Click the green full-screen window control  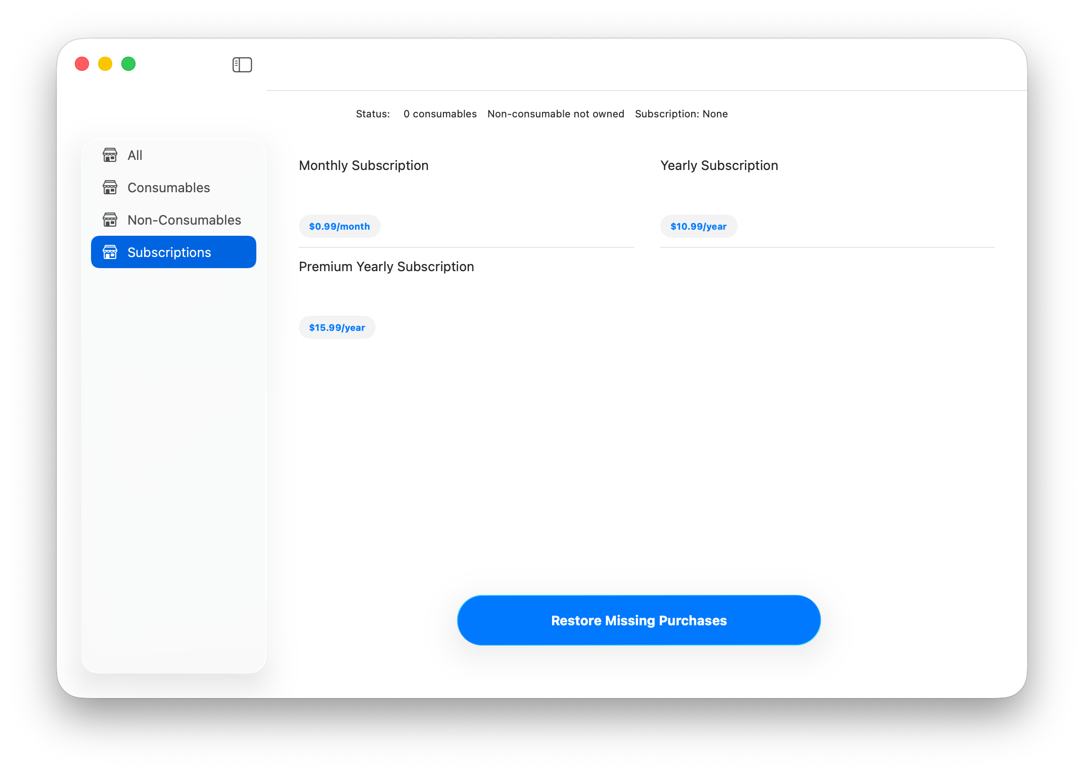[129, 64]
